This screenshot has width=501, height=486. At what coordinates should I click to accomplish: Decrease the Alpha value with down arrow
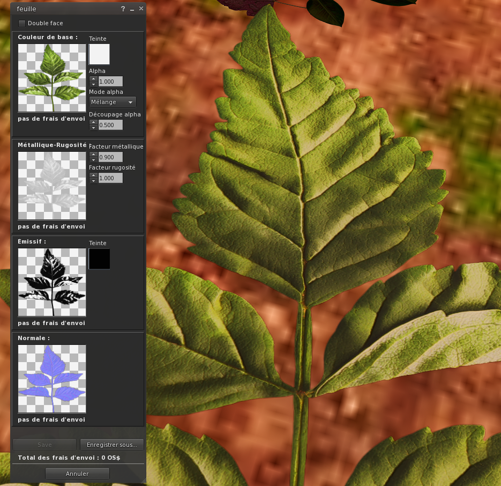click(x=93, y=84)
